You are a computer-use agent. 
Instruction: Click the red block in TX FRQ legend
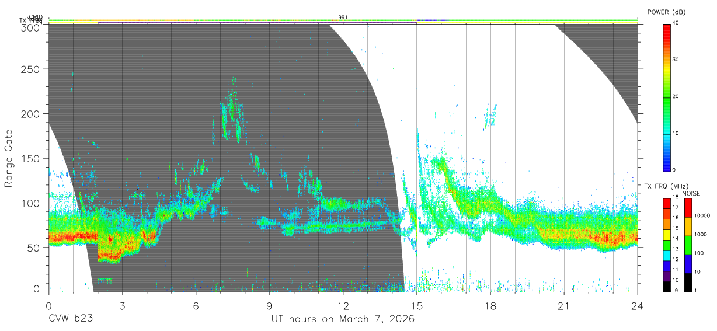tap(667, 203)
